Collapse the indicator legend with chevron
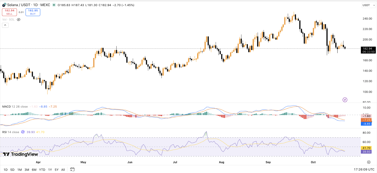 (5, 25)
